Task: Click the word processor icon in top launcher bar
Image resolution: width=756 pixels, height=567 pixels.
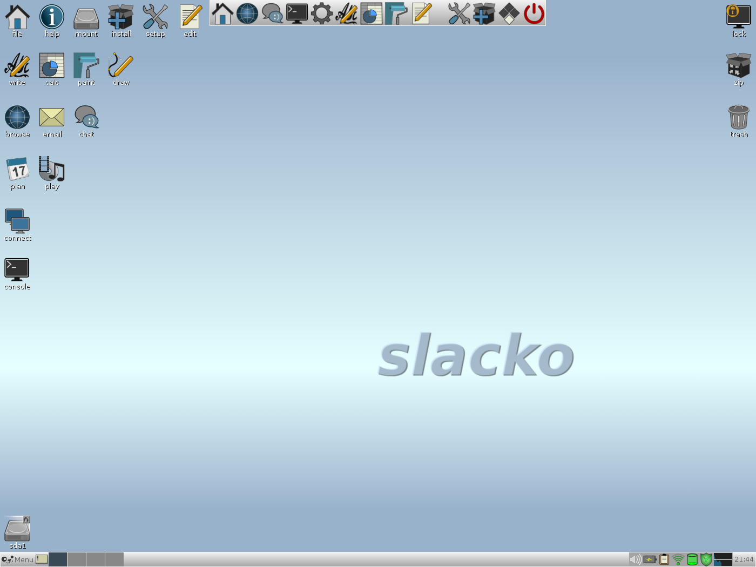Action: (347, 13)
